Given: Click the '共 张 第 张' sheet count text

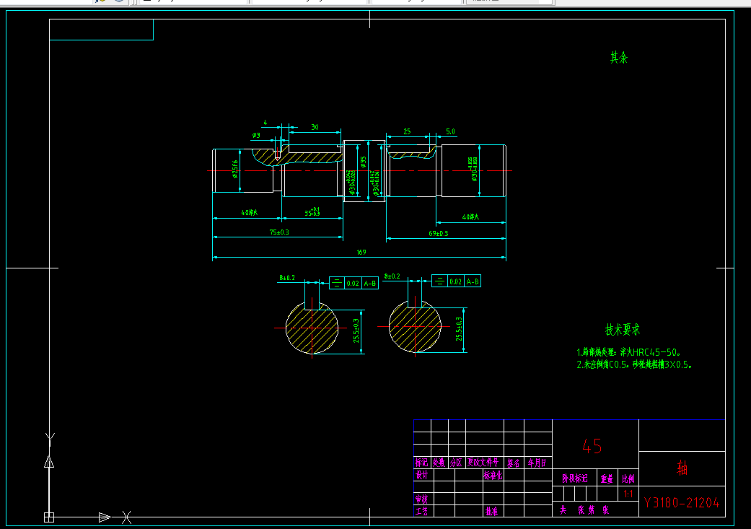Looking at the screenshot, I should pyautogui.click(x=584, y=510).
